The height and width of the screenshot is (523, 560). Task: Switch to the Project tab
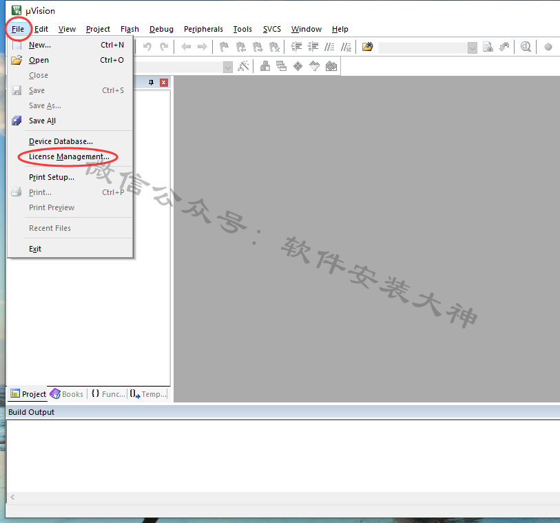point(28,394)
